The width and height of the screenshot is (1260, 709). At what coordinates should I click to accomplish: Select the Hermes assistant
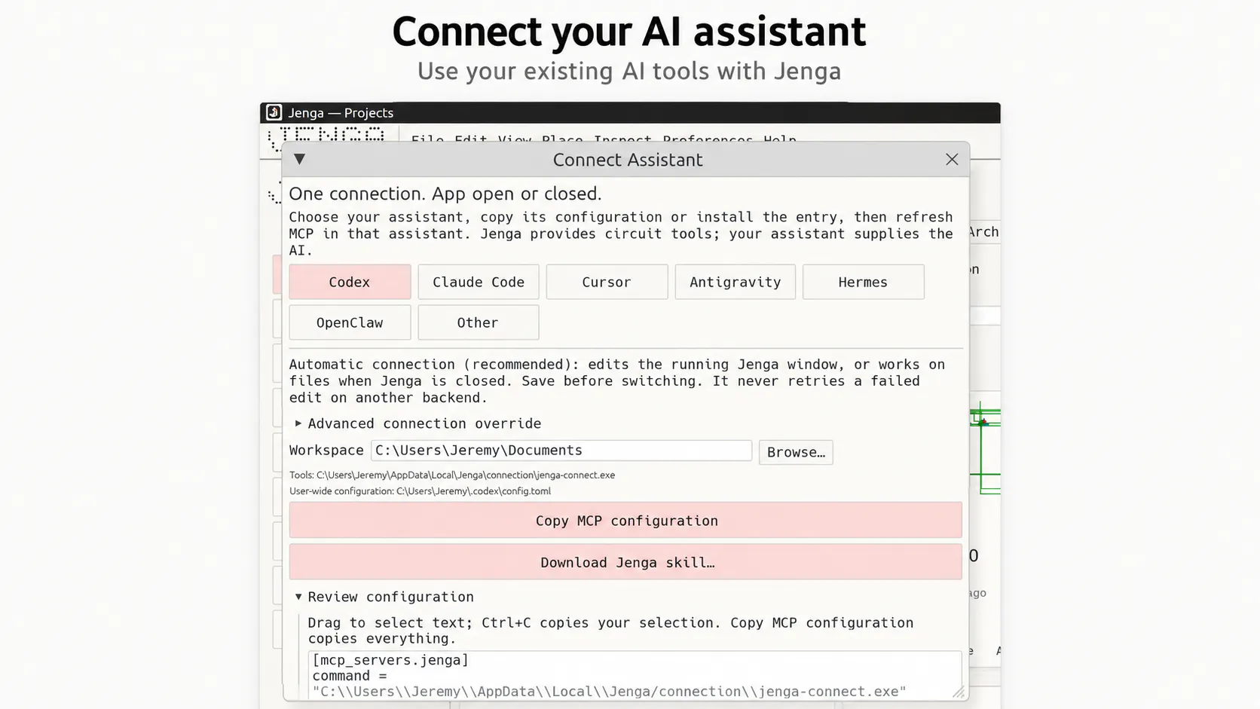click(863, 282)
